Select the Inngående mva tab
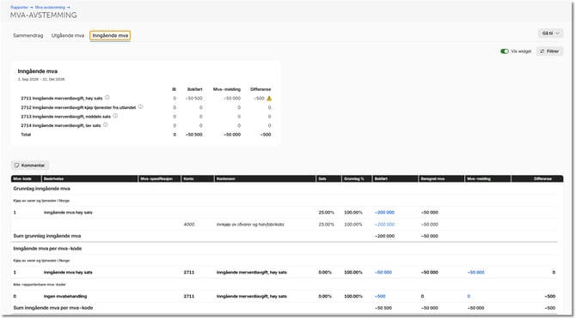 (110, 35)
